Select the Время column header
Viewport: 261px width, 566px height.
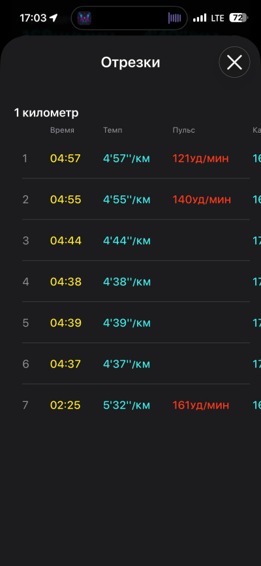tap(62, 130)
